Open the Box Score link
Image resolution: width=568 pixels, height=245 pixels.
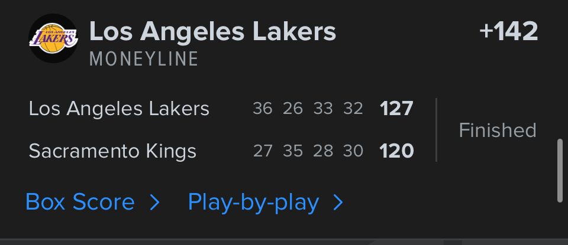[x=80, y=202]
